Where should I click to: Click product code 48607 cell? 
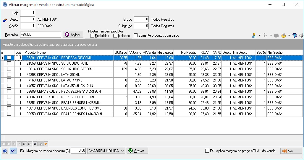(29, 97)
